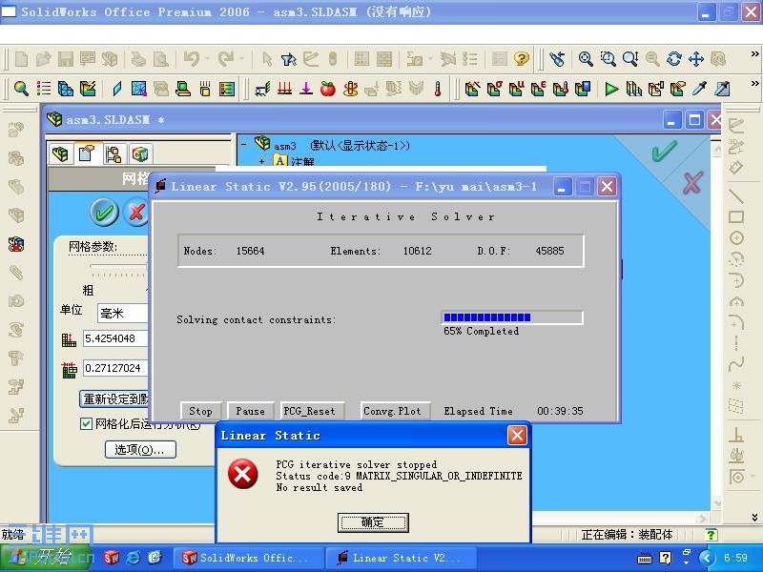Image resolution: width=763 pixels, height=572 pixels.
Task: Click the confirmation corner green checkmark
Action: point(664,151)
